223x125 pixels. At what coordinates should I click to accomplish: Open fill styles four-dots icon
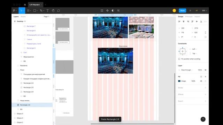pyautogui.click(x=201, y=77)
